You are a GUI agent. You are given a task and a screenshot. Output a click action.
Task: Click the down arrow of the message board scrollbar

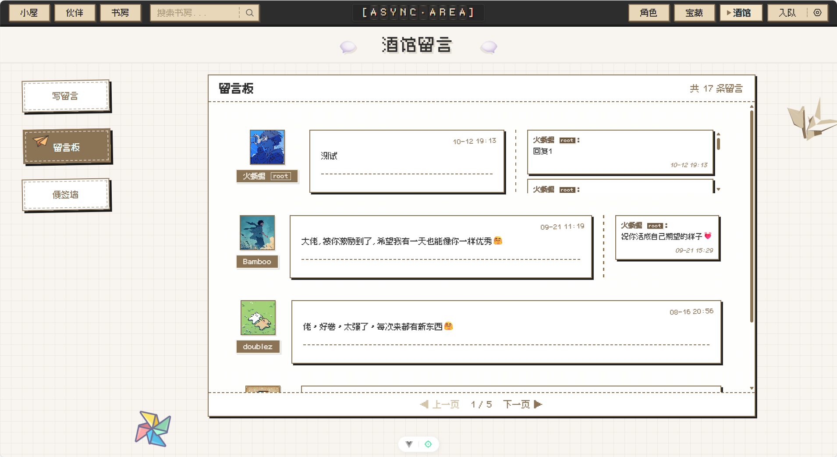click(751, 388)
